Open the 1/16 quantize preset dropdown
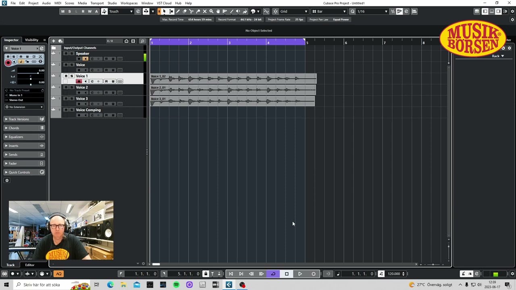 point(372,11)
